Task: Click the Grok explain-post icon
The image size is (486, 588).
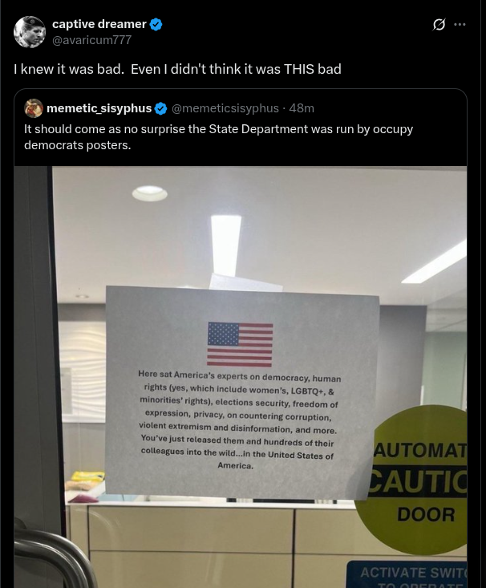Action: pyautogui.click(x=439, y=25)
